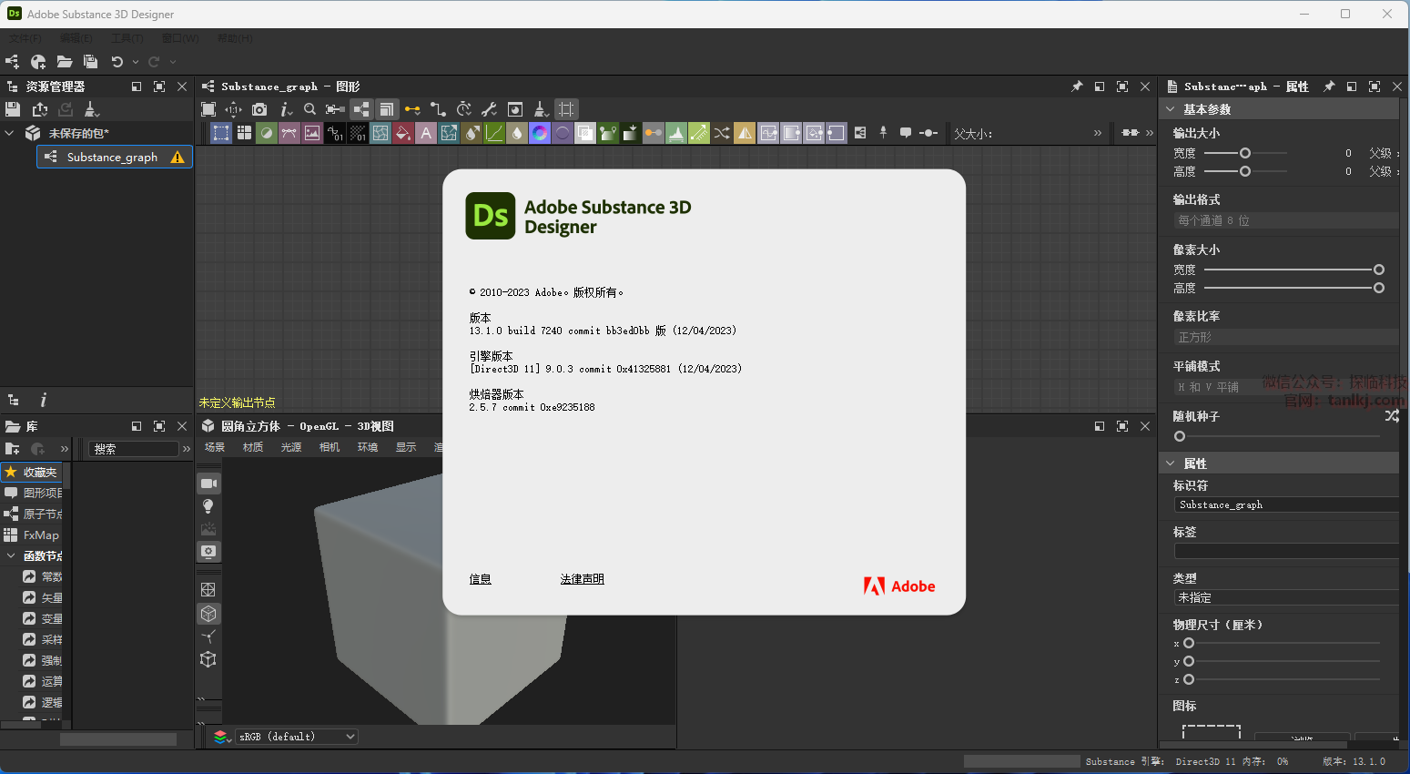Toggle the grid frame button in graph toolbar
The width and height of the screenshot is (1410, 774).
coord(566,109)
